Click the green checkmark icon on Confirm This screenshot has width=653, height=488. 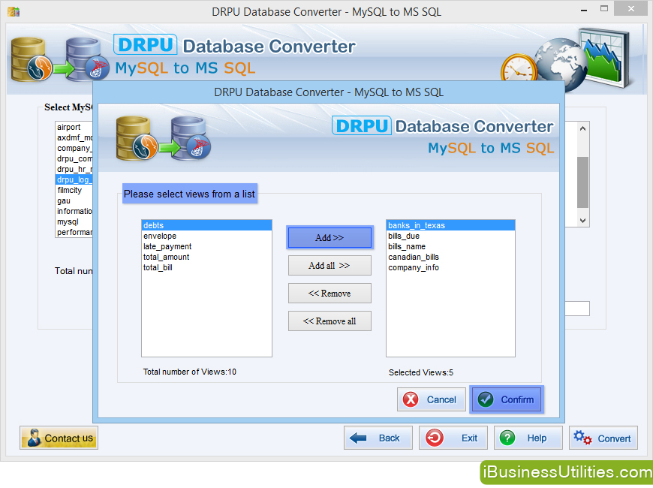[486, 399]
